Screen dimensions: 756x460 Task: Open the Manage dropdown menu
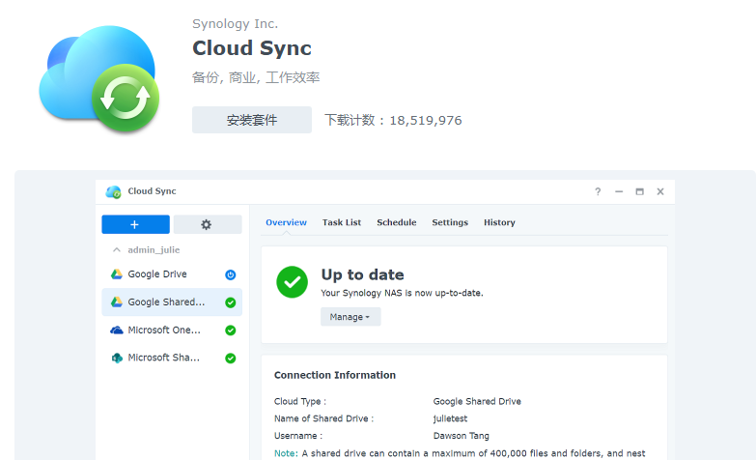point(350,317)
